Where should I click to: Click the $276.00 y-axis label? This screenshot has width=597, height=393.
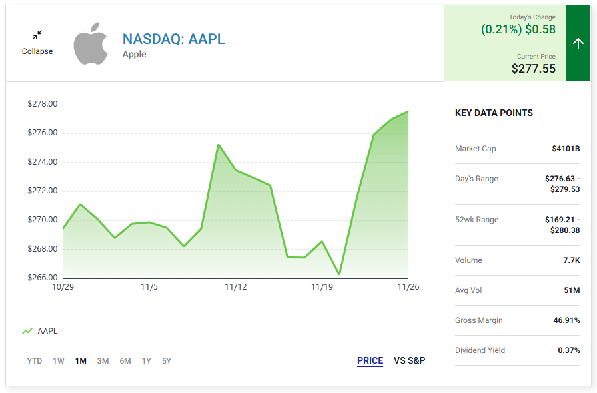click(43, 133)
